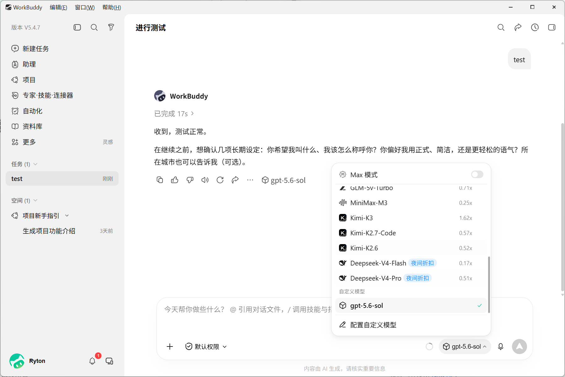This screenshot has height=377, width=565.
Task: Close the gpt-5.6-sol model selector
Action: click(x=465, y=347)
